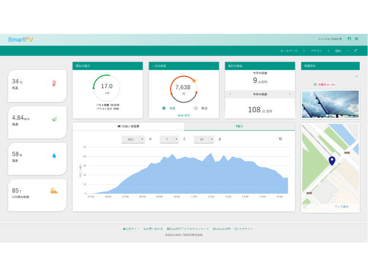Image resolution: width=368 pixels, height=276 pixels.
Task: Select the 昨日 radio button
Action: tap(196, 108)
